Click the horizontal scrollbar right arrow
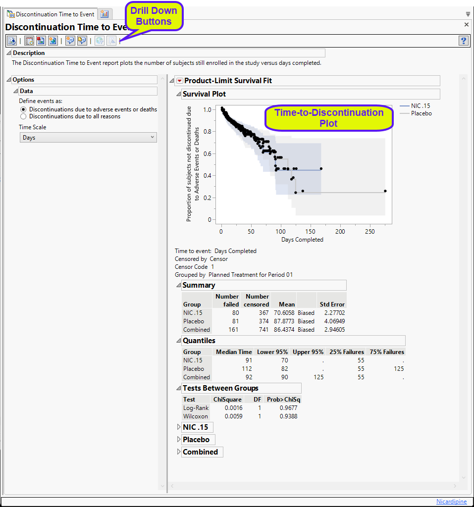 [455, 486]
